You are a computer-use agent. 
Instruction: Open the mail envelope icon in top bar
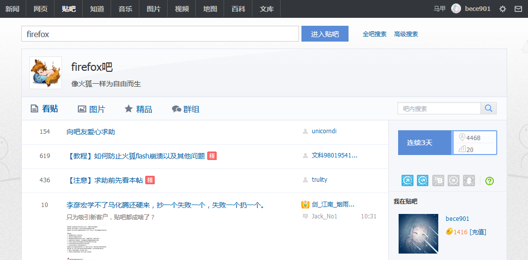[518, 9]
